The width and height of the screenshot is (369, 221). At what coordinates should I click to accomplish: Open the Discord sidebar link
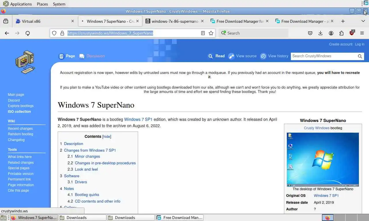coord(14,100)
